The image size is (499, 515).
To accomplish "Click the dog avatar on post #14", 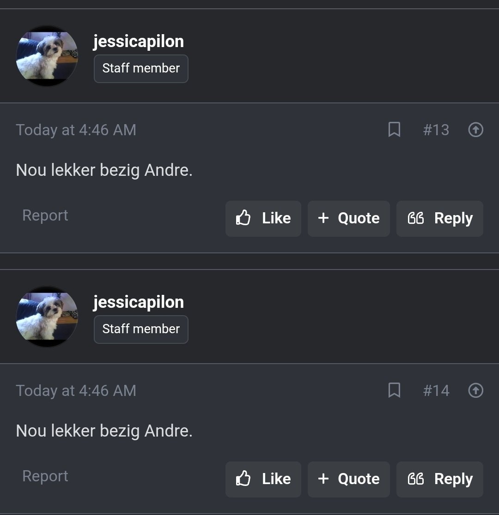I will click(47, 317).
